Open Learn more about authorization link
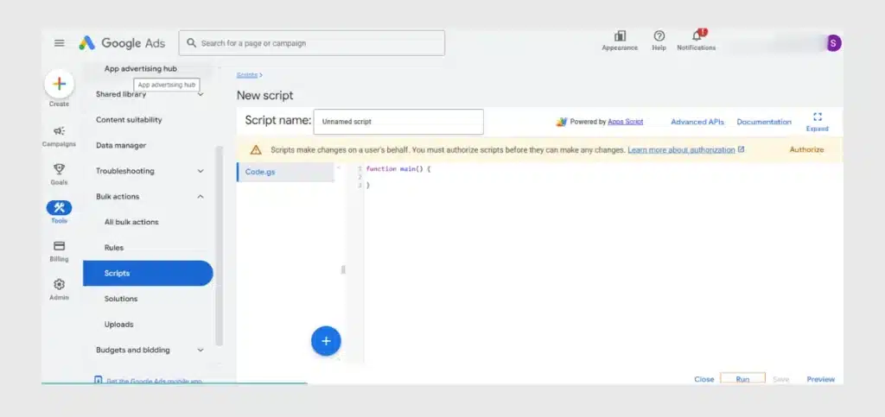This screenshot has height=417, width=885. 681,150
